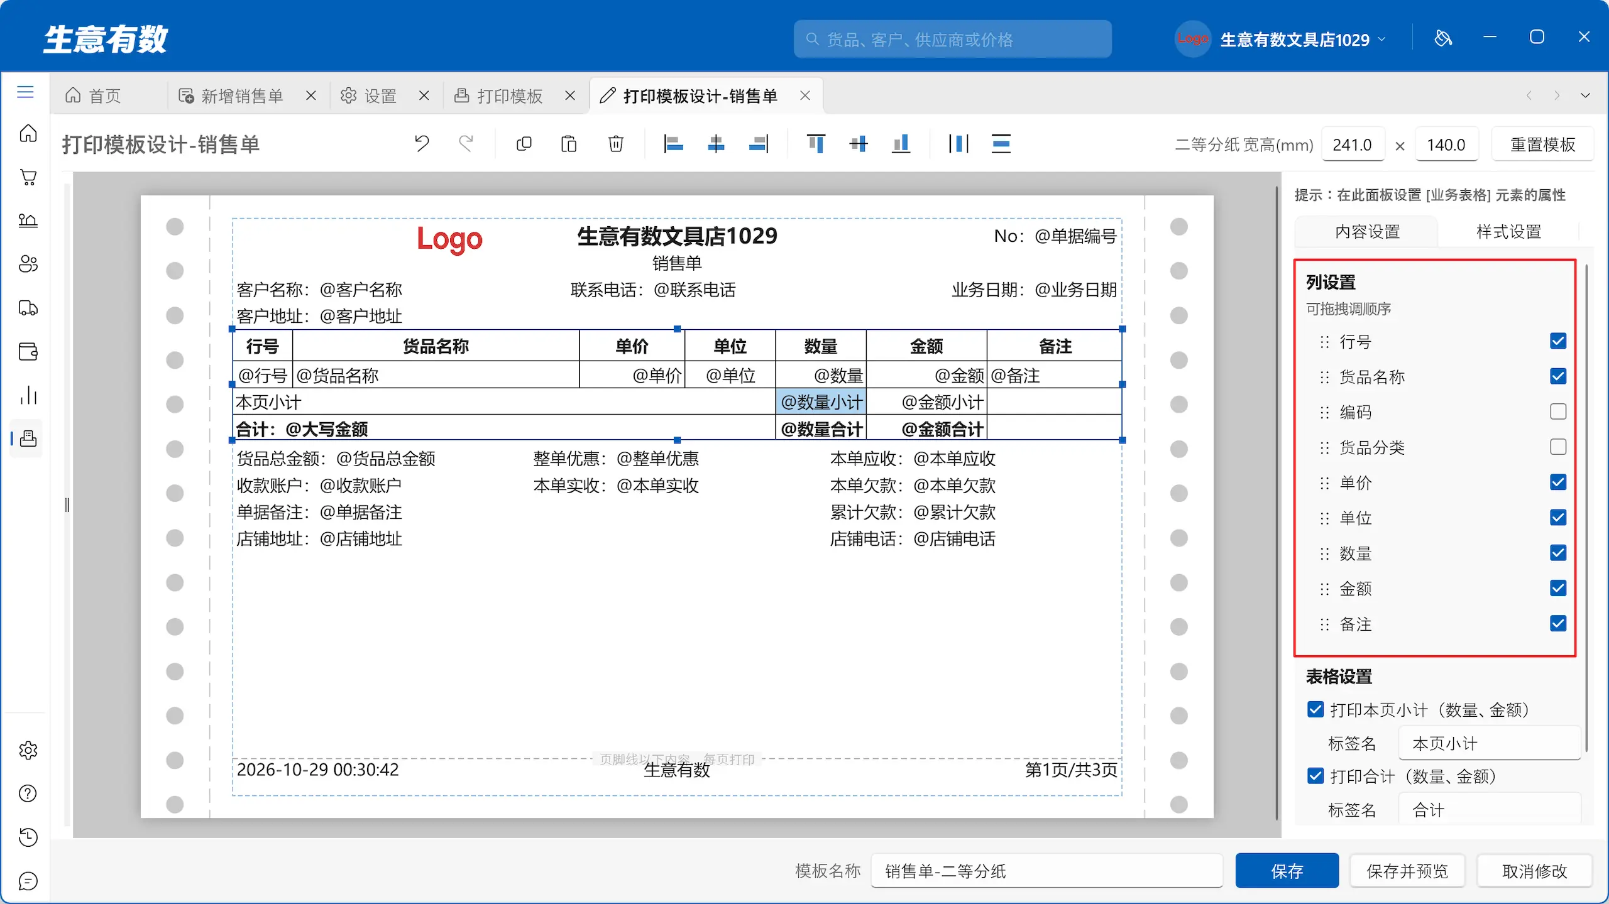Toggle 打印合计 checkbox

(1315, 776)
